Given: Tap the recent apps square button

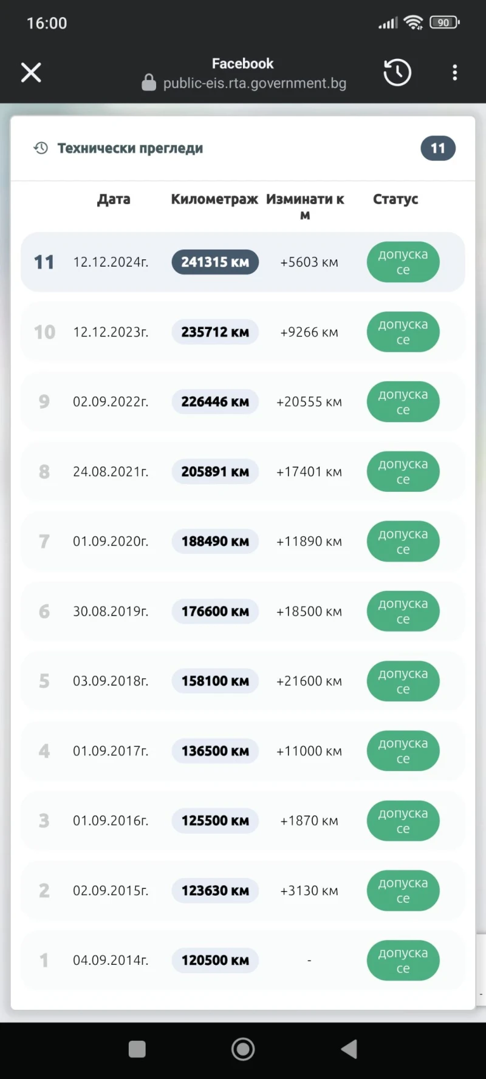Looking at the screenshot, I should coord(137,1049).
